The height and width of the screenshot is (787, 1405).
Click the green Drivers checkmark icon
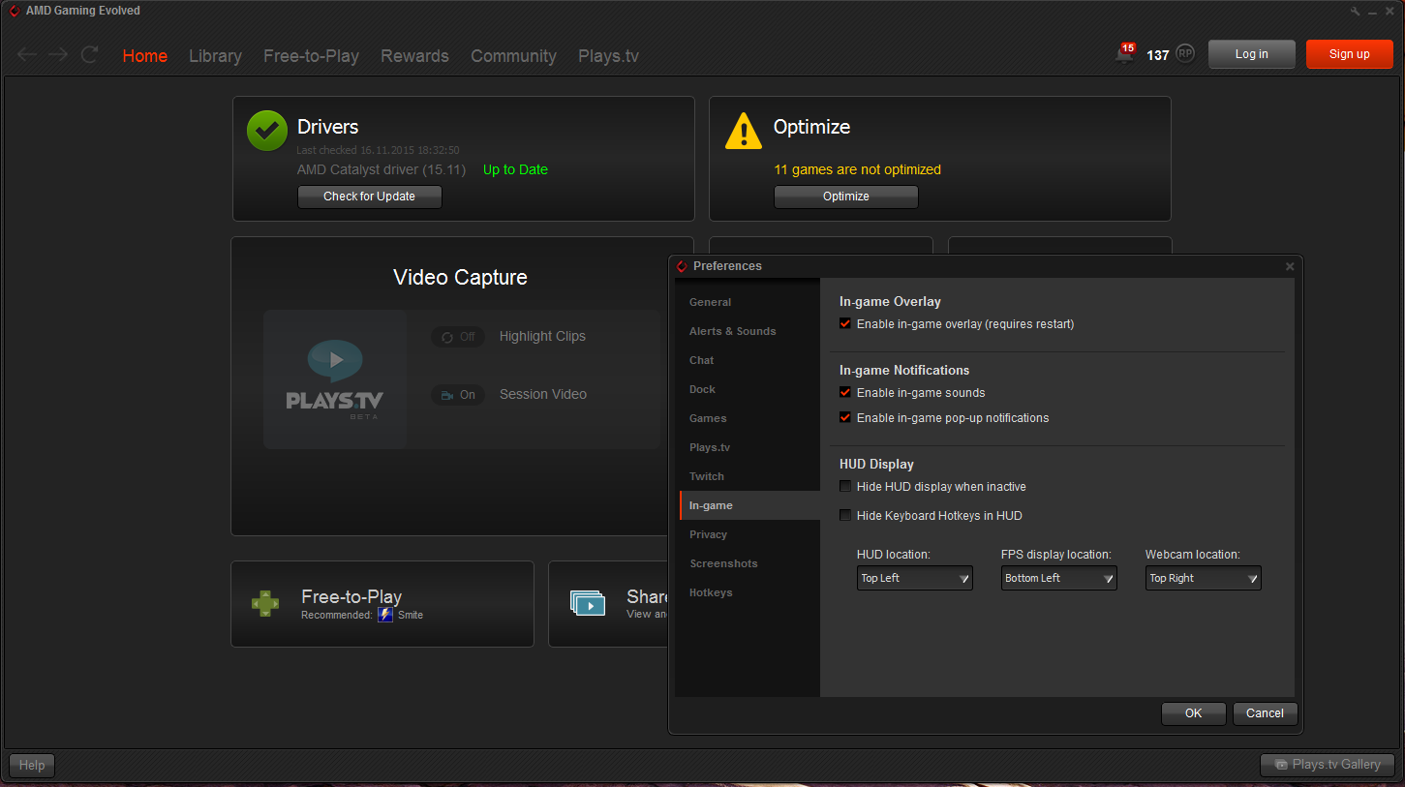(267, 131)
